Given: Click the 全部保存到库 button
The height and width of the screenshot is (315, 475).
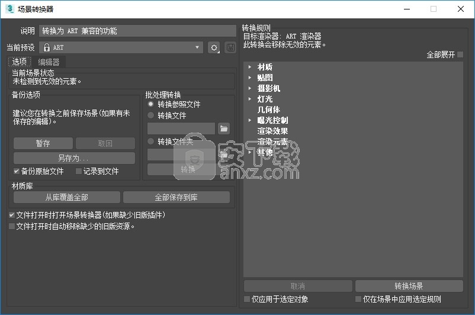Looking at the screenshot, I should click(x=176, y=198).
